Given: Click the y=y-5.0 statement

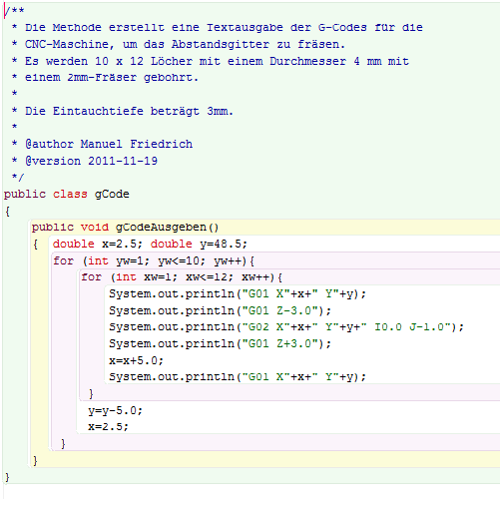Looking at the screenshot, I should tap(115, 410).
